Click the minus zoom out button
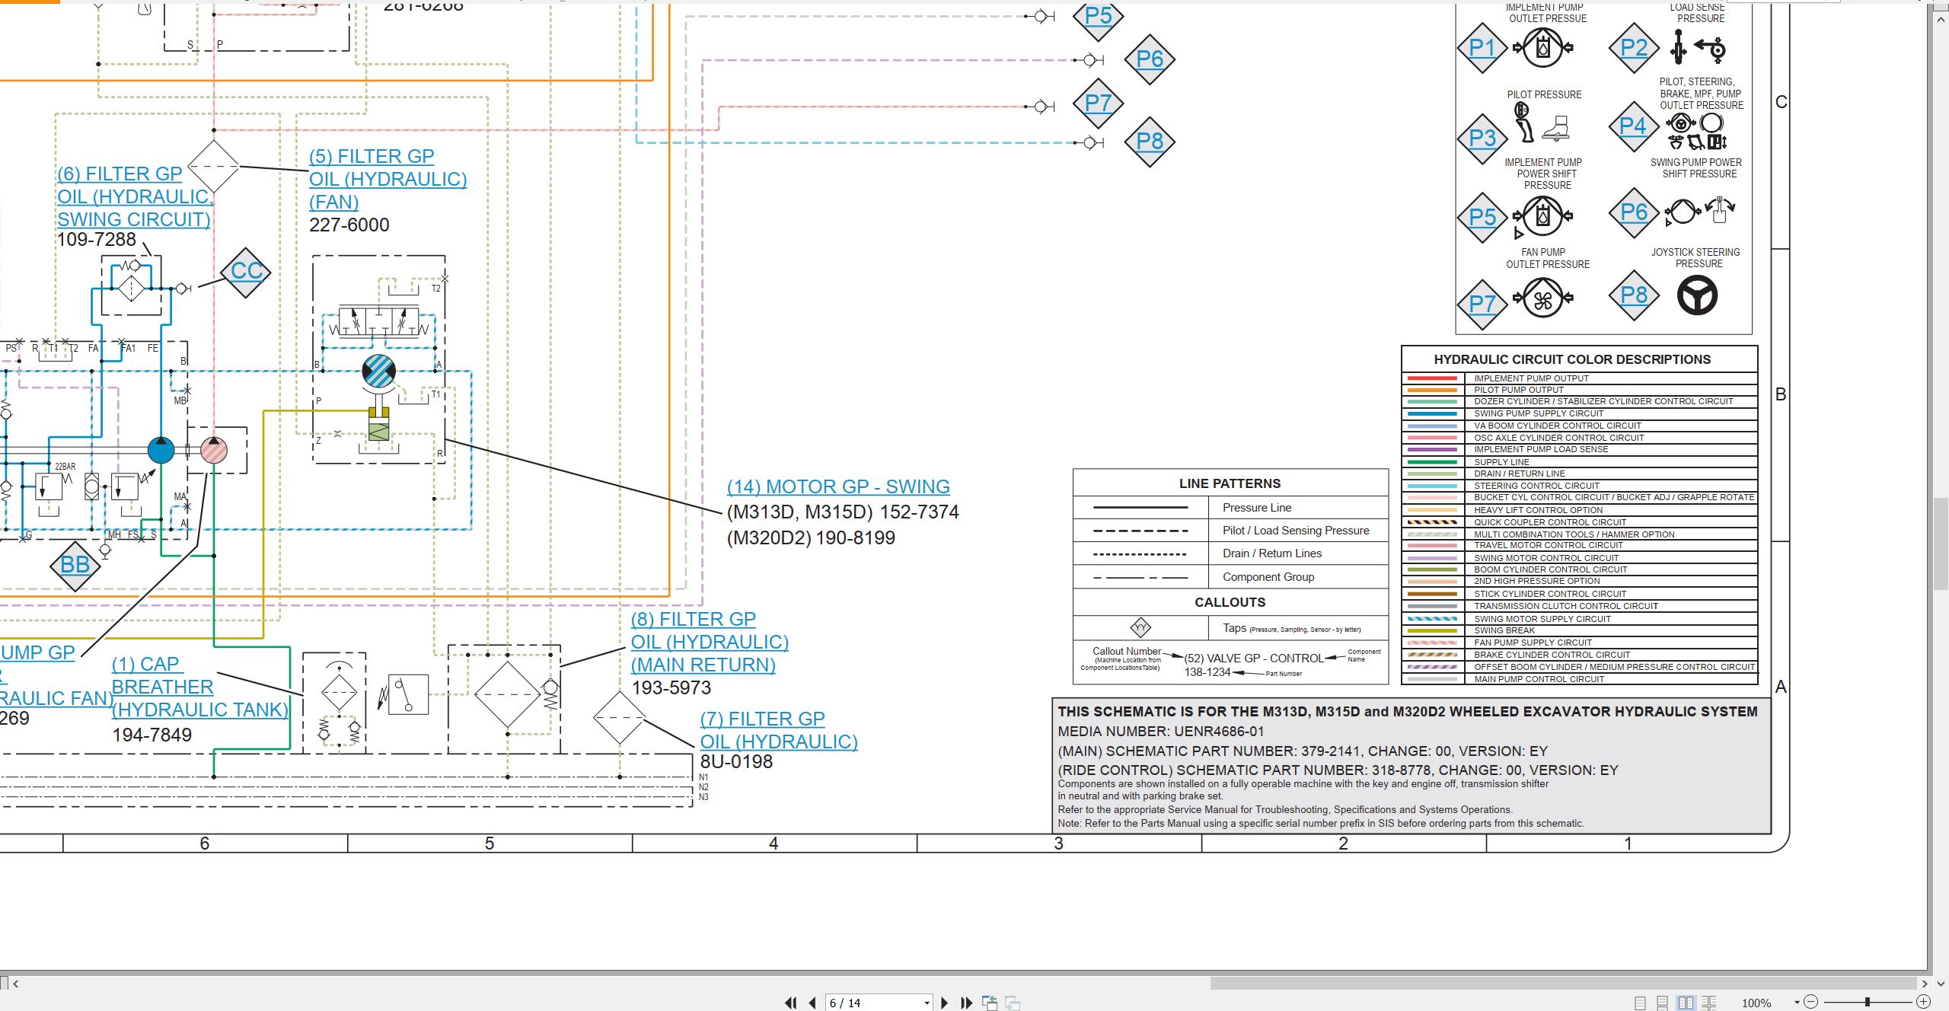 point(1811,1002)
